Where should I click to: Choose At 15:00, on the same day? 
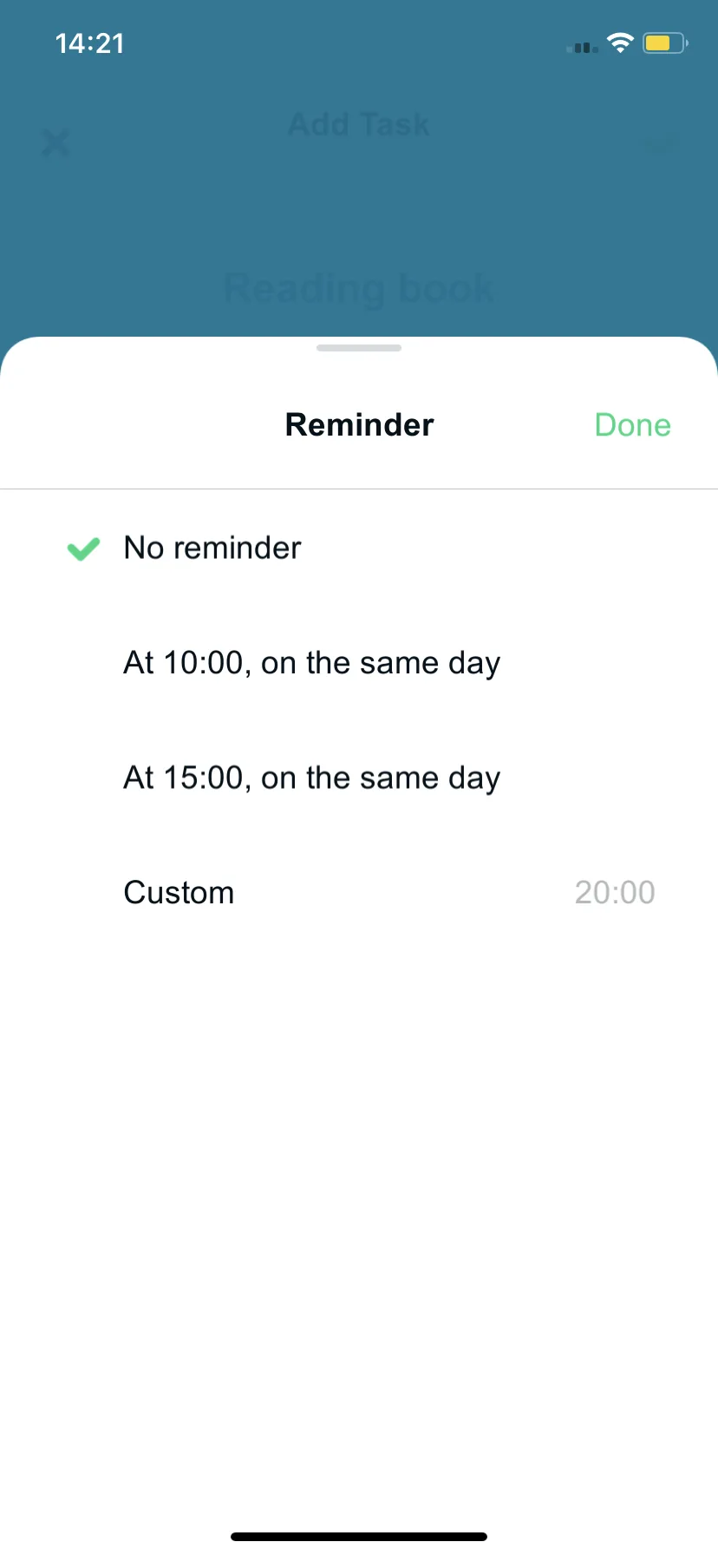coord(359,777)
